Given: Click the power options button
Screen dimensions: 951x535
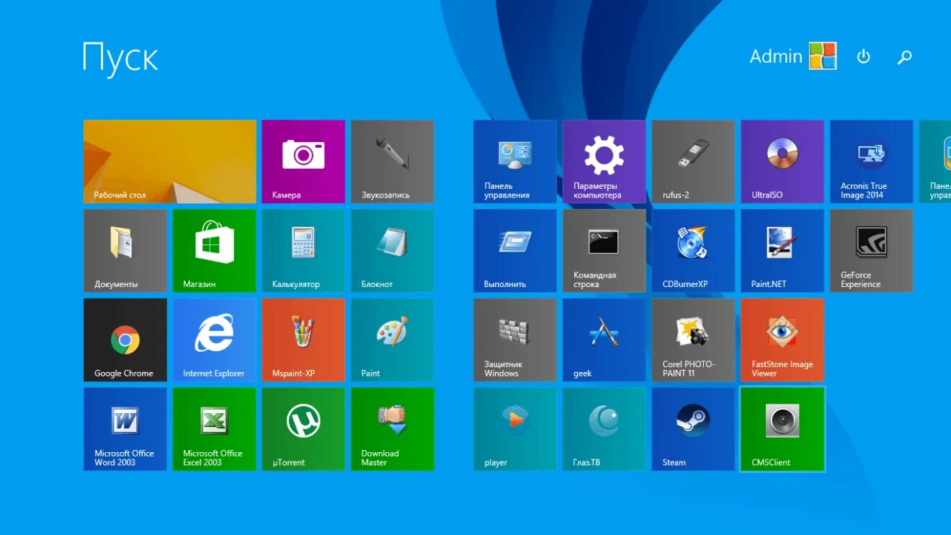Looking at the screenshot, I should [x=863, y=56].
